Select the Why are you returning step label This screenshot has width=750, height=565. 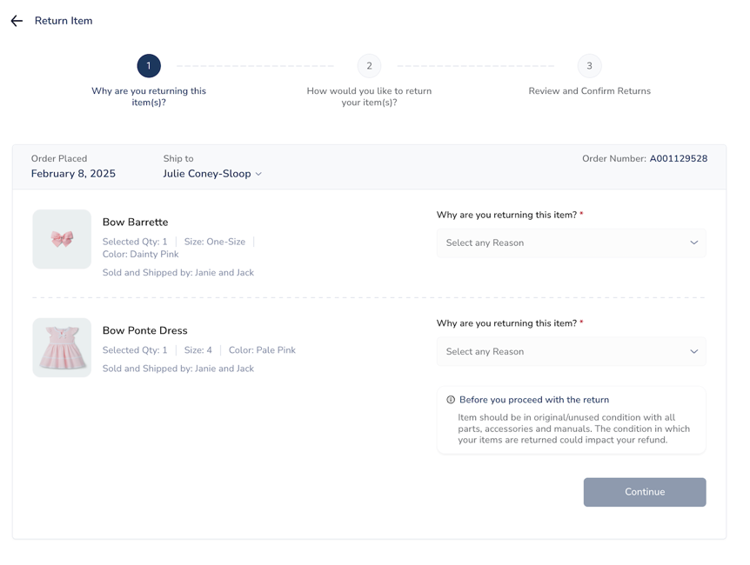pyautogui.click(x=149, y=96)
